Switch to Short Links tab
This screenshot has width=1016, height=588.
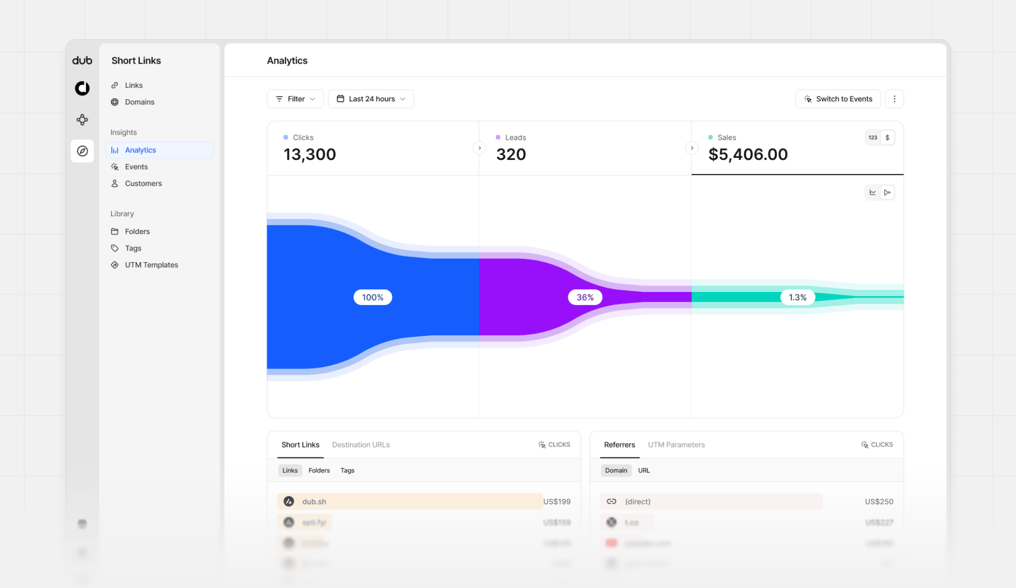300,445
